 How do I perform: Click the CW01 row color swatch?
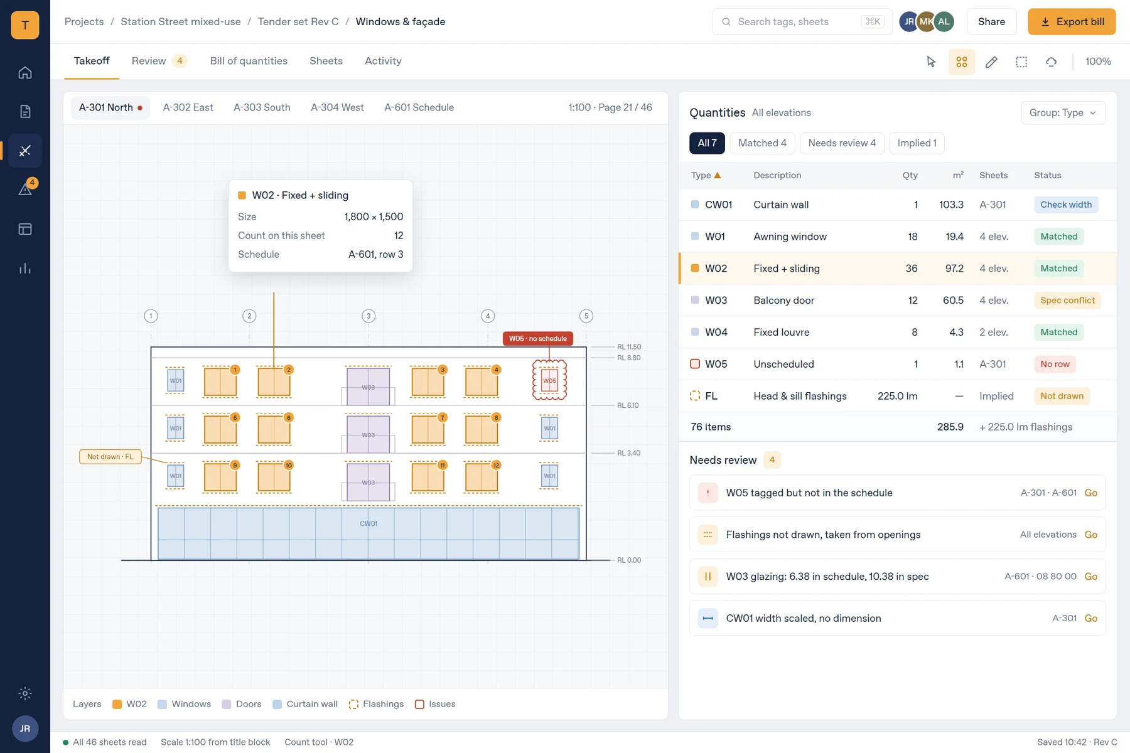click(x=695, y=205)
